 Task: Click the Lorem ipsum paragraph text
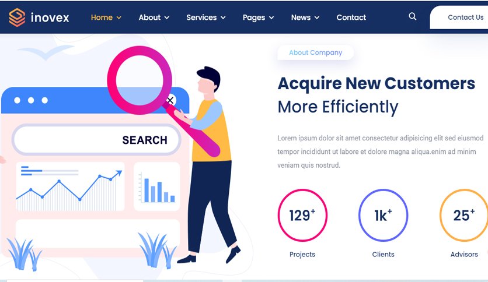(x=381, y=151)
